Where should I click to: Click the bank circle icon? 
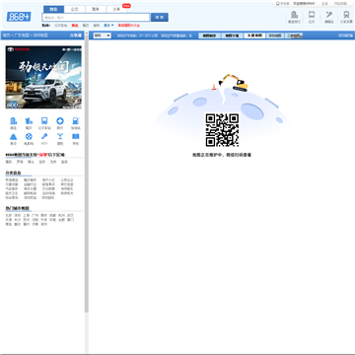coord(60,121)
